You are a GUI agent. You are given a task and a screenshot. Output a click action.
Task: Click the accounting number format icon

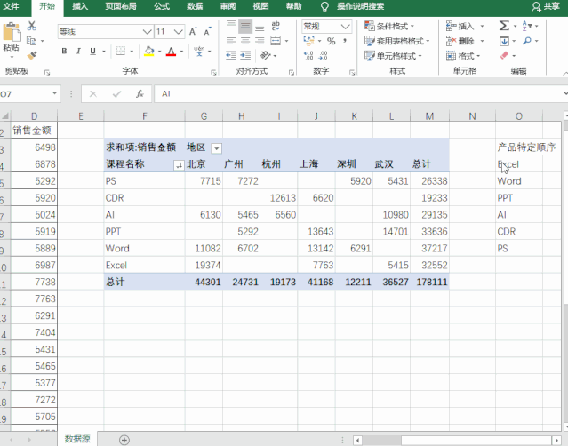point(309,41)
